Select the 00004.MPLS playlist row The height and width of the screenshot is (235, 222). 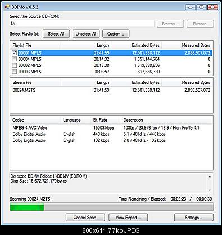click(x=111, y=59)
